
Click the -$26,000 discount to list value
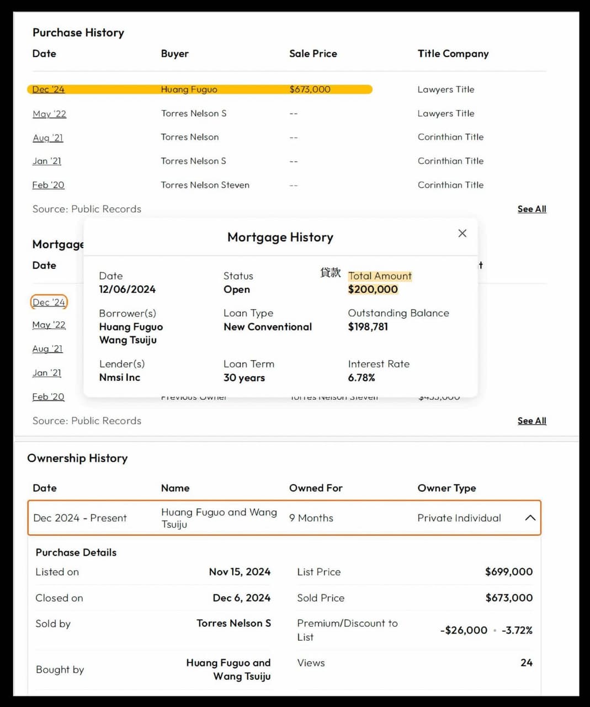(464, 630)
